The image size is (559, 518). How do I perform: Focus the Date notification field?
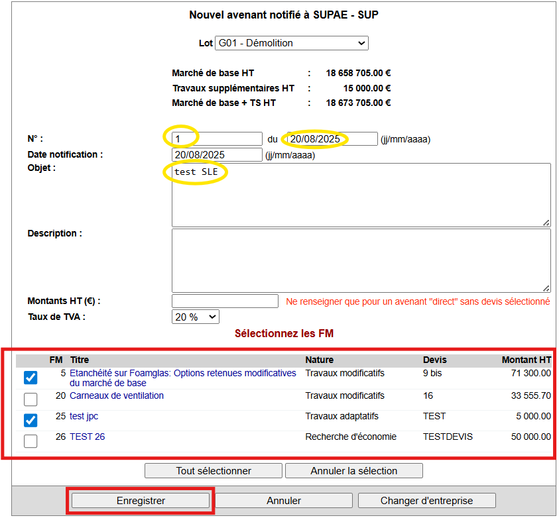(217, 155)
